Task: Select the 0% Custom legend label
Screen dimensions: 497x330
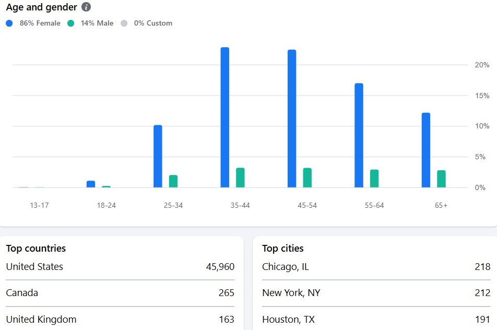Action: [152, 23]
